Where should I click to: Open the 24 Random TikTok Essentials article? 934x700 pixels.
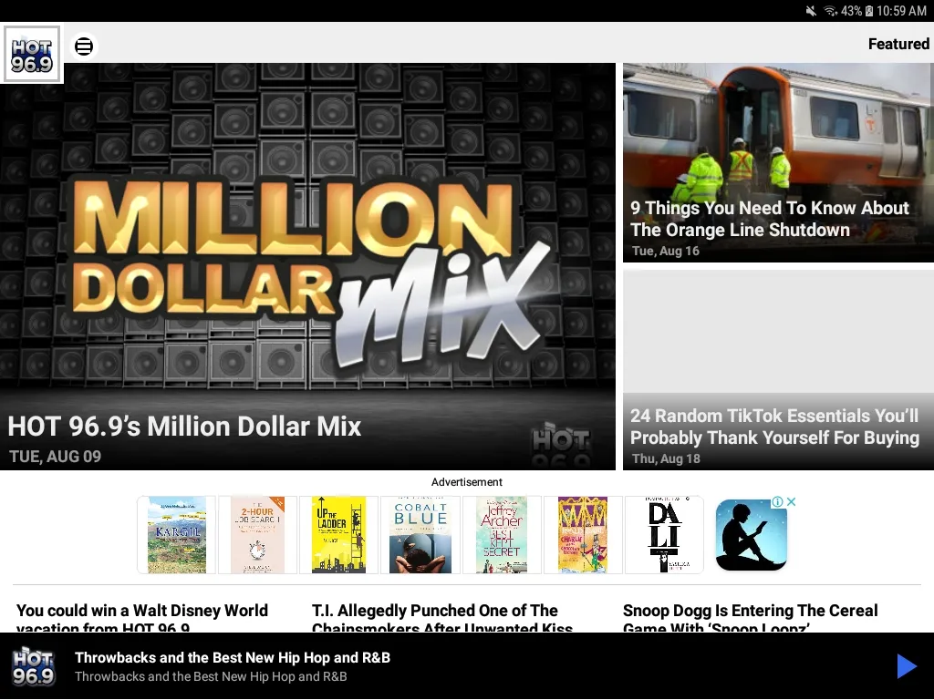click(x=778, y=370)
